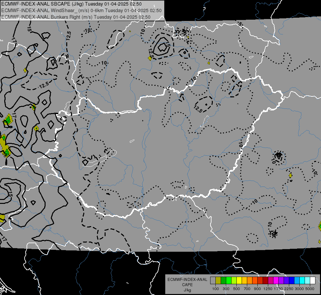The image size is (321, 295).
Task: Click the olive swatch above label 100
Action: point(218,281)
